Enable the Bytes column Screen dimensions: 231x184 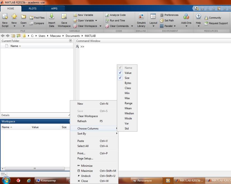tap(127, 83)
